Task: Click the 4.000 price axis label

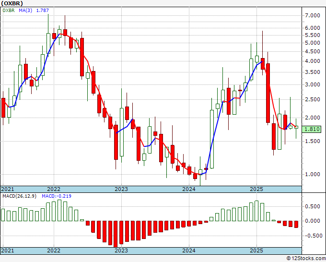Action: pos(312,61)
